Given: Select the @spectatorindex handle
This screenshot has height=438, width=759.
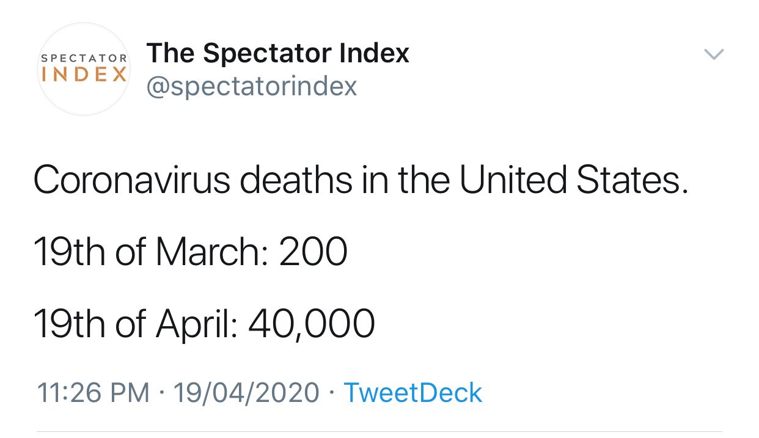Looking at the screenshot, I should (252, 86).
